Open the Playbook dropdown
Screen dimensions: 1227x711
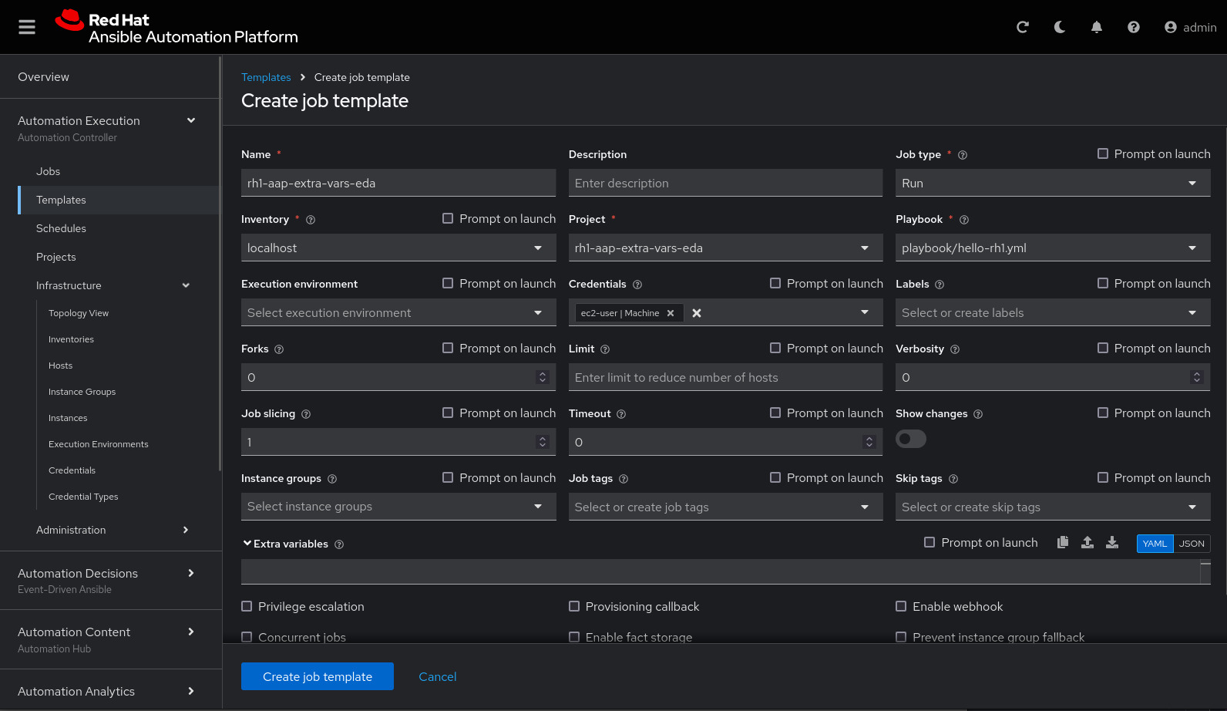pyautogui.click(x=1053, y=248)
